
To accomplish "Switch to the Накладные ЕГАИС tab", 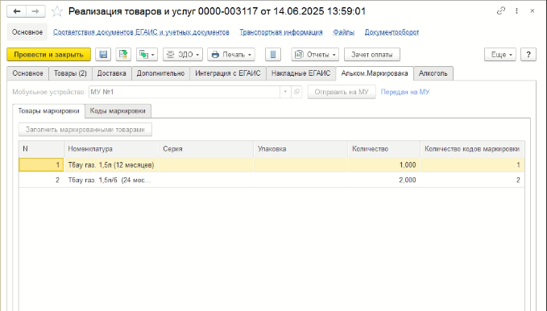I will 300,73.
